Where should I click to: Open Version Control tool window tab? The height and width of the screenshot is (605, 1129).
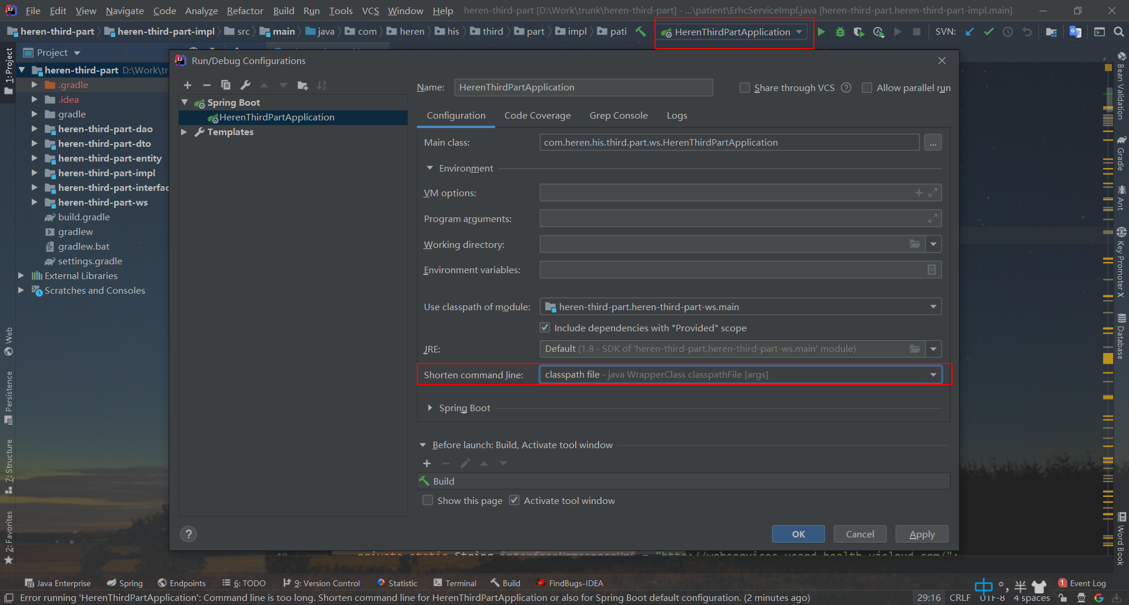(322, 583)
